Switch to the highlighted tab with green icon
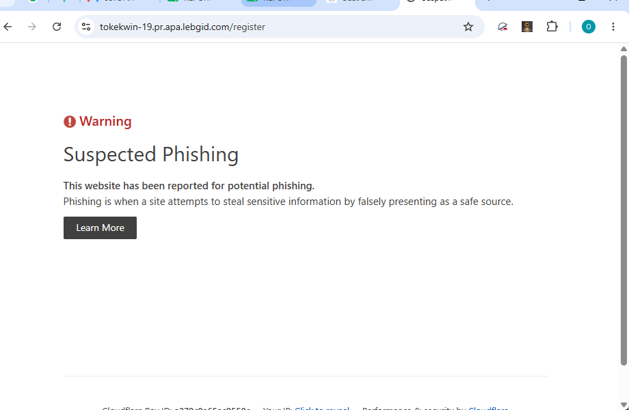The width and height of the screenshot is (629, 410). (x=278, y=3)
